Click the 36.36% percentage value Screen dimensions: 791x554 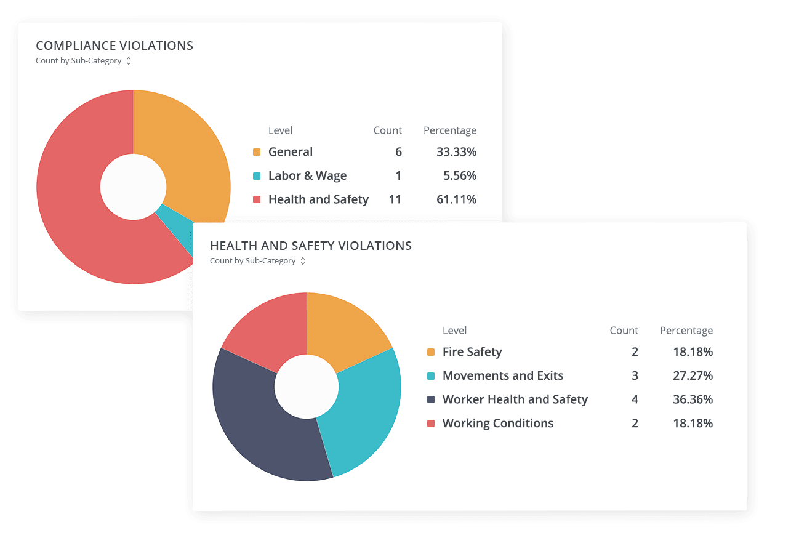click(693, 399)
